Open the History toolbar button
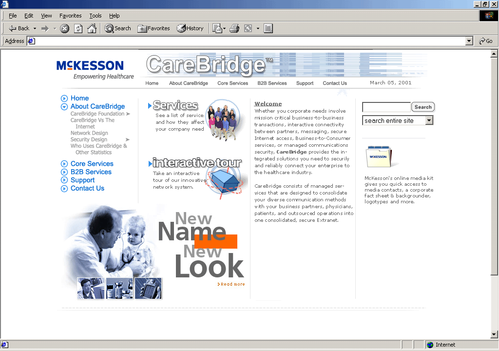Viewport: 499px width, 351px height. (x=190, y=28)
